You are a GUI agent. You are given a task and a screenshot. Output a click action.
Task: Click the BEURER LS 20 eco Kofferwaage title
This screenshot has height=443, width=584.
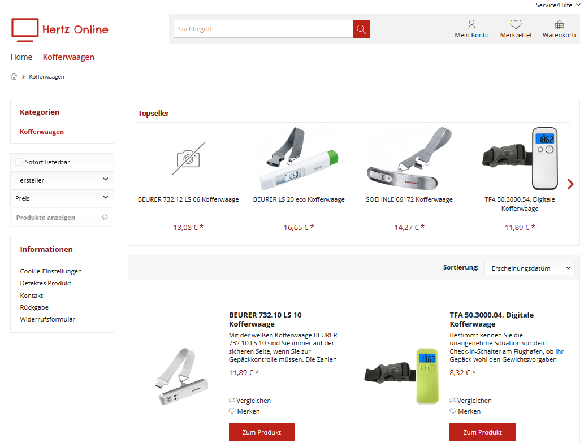299,199
